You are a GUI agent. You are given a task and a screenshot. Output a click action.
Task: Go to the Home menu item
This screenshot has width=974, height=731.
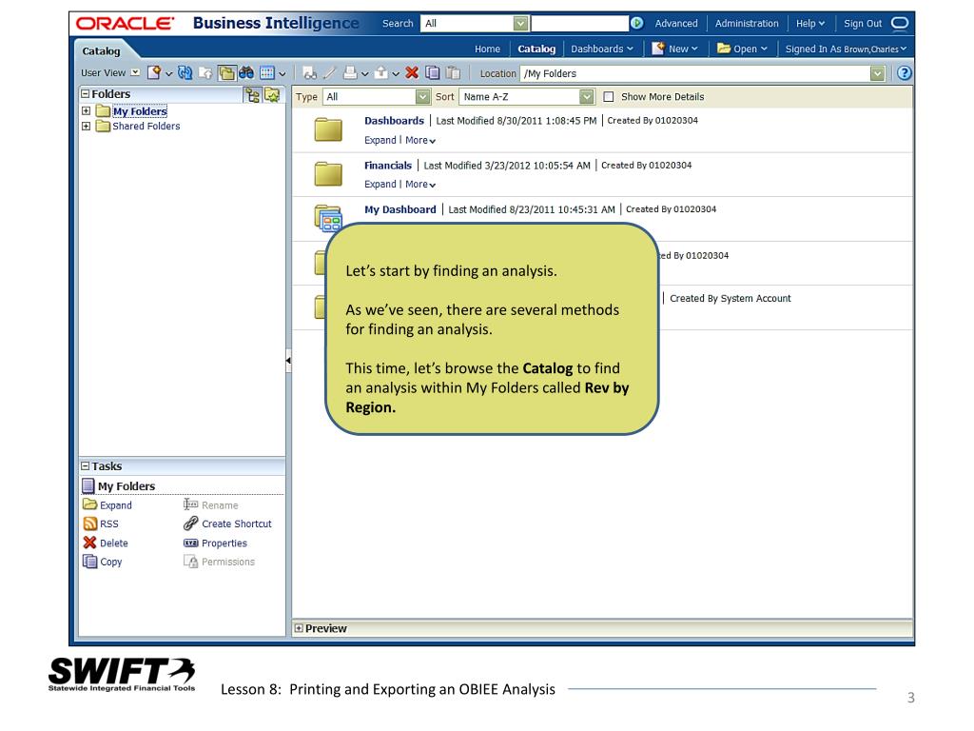tap(487, 49)
